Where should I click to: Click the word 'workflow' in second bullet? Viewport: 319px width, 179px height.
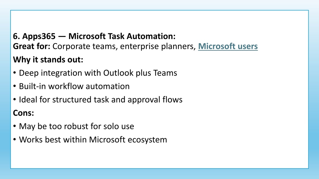[x=66, y=86]
